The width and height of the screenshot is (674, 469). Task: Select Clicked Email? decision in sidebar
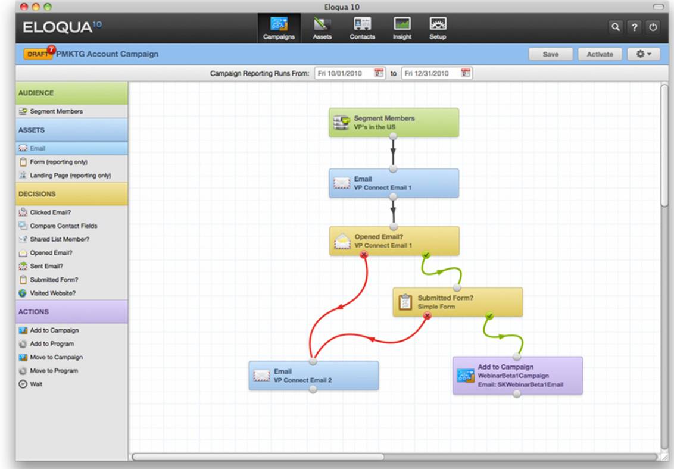[51, 212]
